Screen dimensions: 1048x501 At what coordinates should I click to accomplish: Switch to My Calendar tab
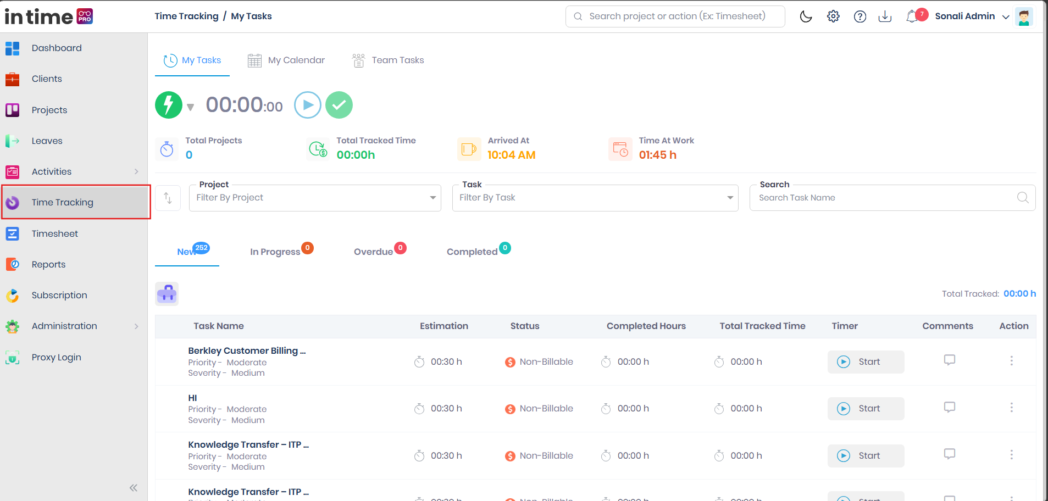(286, 60)
